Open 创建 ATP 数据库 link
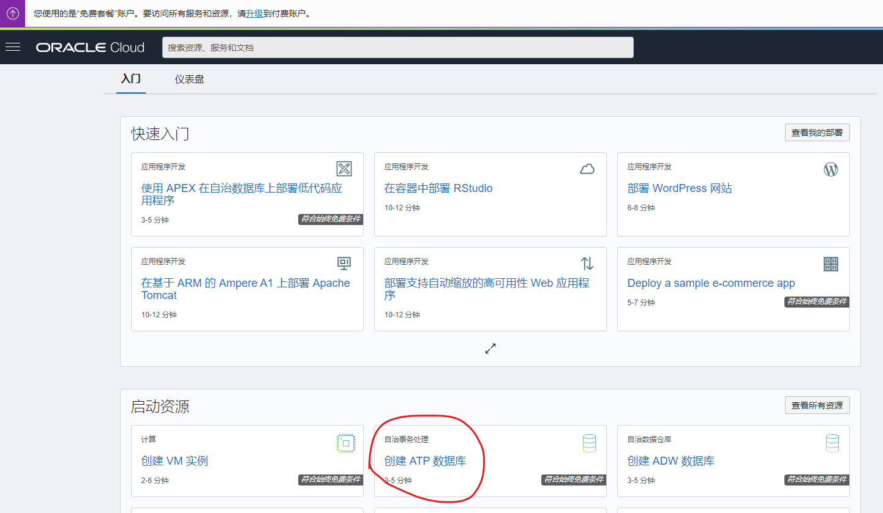Image resolution: width=883 pixels, height=513 pixels. (x=425, y=461)
